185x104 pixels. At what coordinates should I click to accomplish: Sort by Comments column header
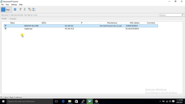coord(151,23)
